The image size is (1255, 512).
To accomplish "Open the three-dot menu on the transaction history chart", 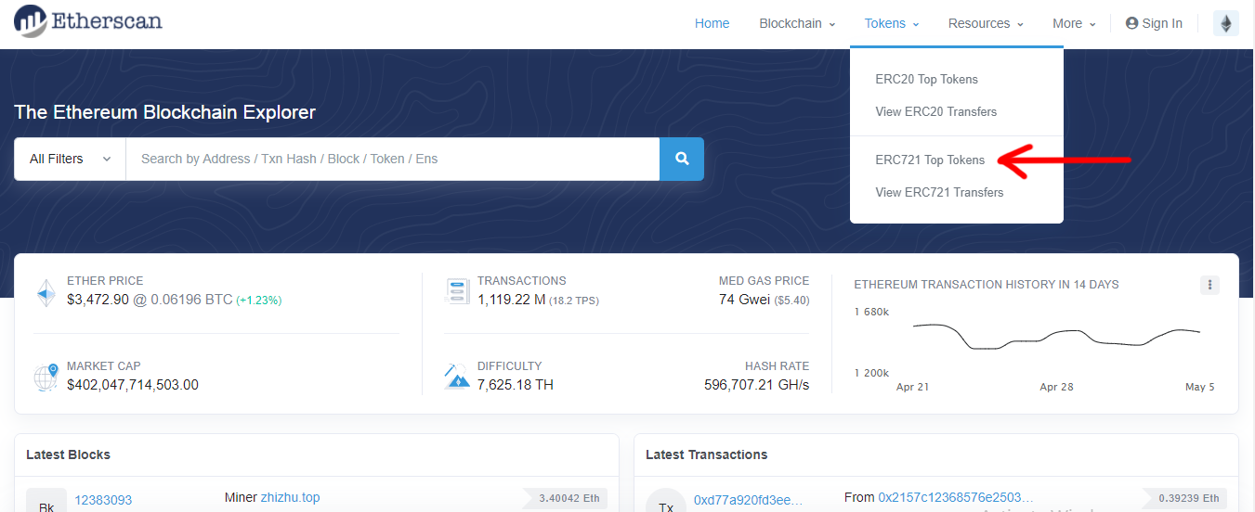I will point(1209,285).
